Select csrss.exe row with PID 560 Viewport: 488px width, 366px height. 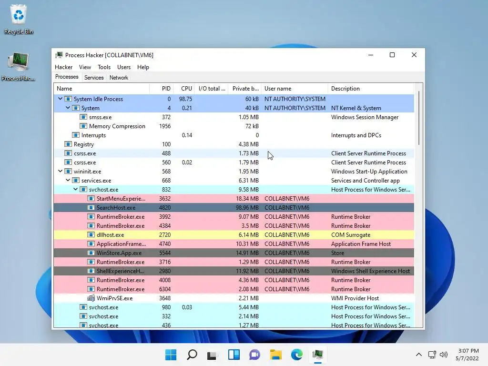tap(234, 162)
